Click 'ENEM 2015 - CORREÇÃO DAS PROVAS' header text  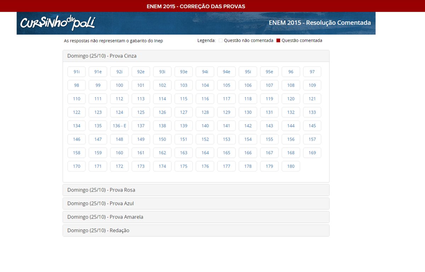pyautogui.click(x=196, y=6)
